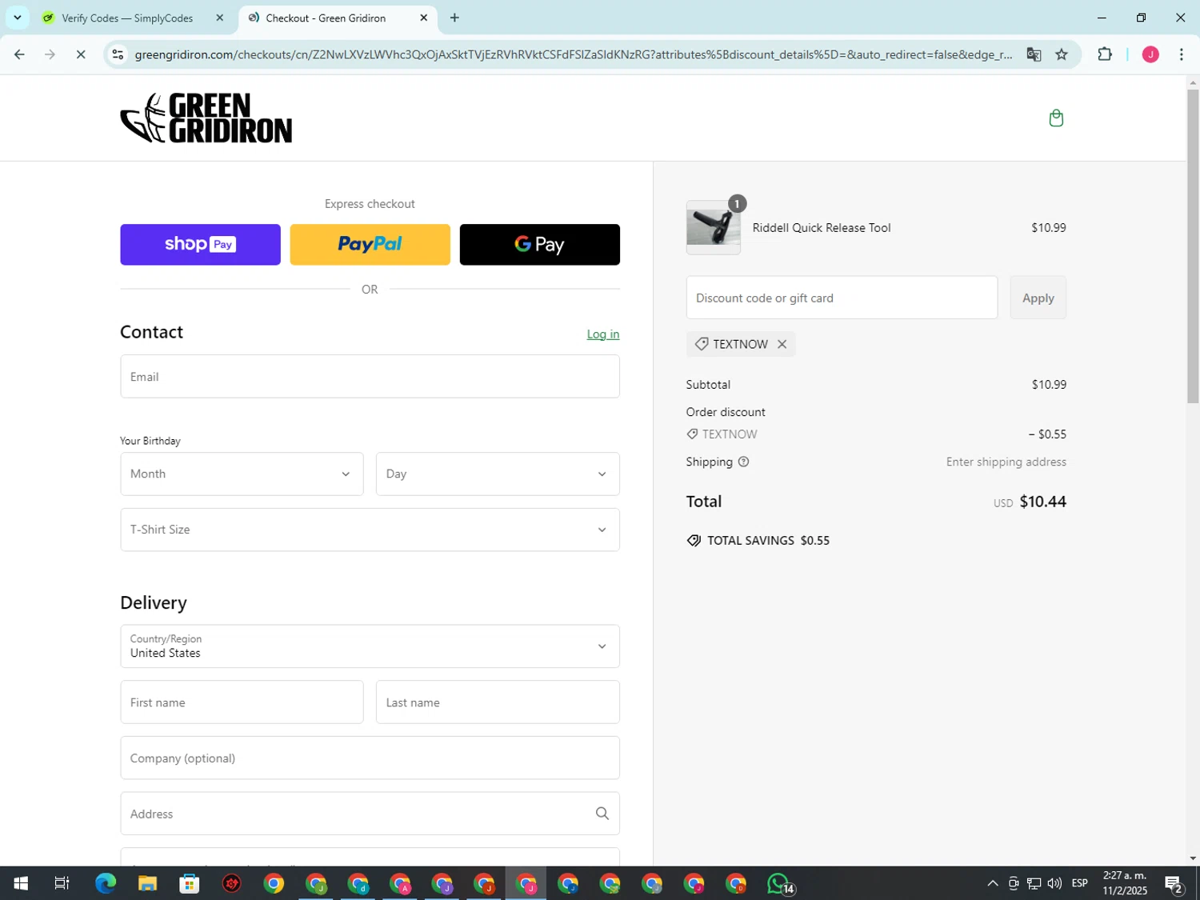Open Task View on the taskbar
This screenshot has width=1200, height=900.
point(62,883)
